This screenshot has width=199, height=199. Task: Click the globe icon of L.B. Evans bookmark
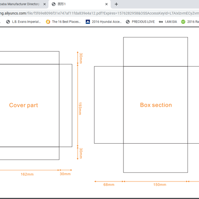8,22
